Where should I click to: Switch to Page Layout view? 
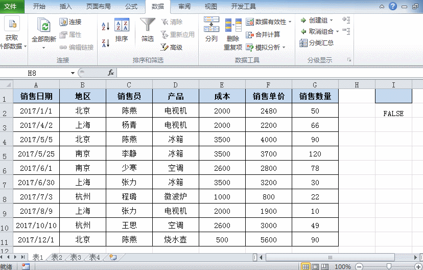(315, 267)
